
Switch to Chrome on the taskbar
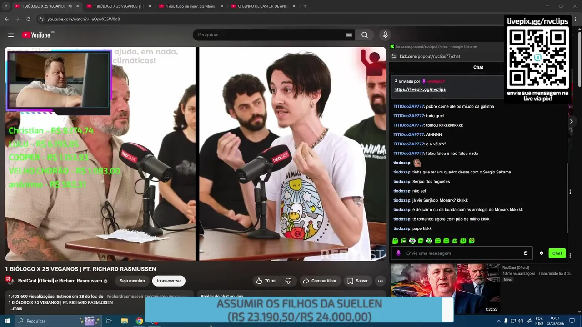pyautogui.click(x=140, y=321)
